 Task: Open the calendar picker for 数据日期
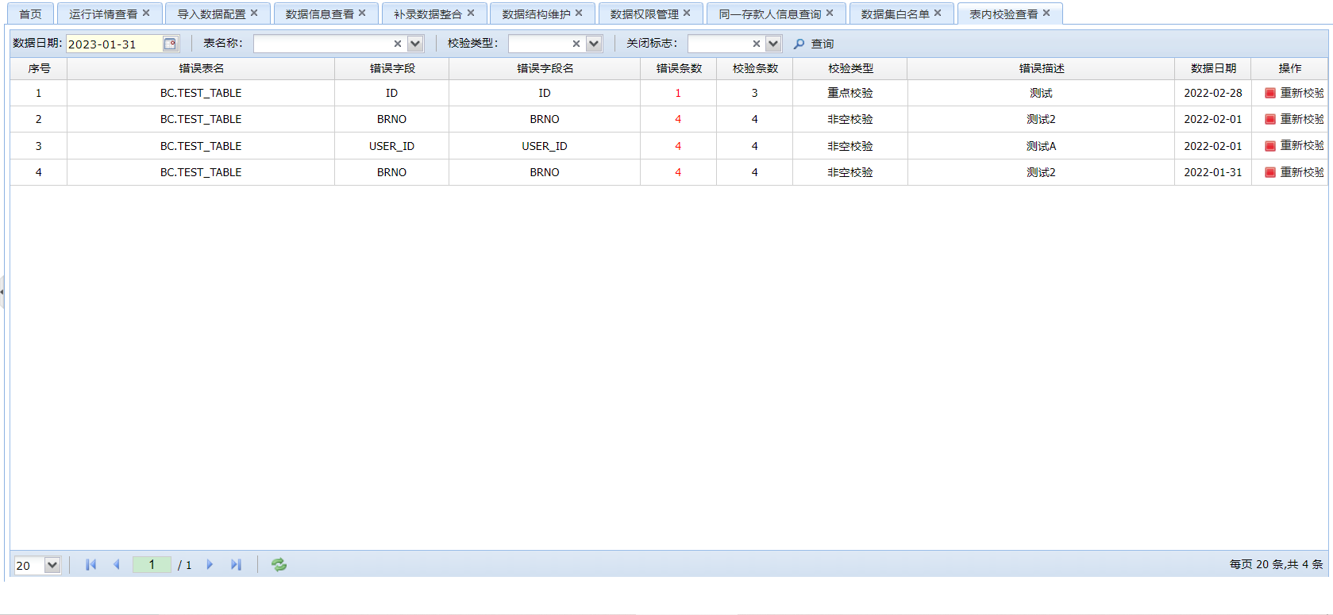[170, 44]
